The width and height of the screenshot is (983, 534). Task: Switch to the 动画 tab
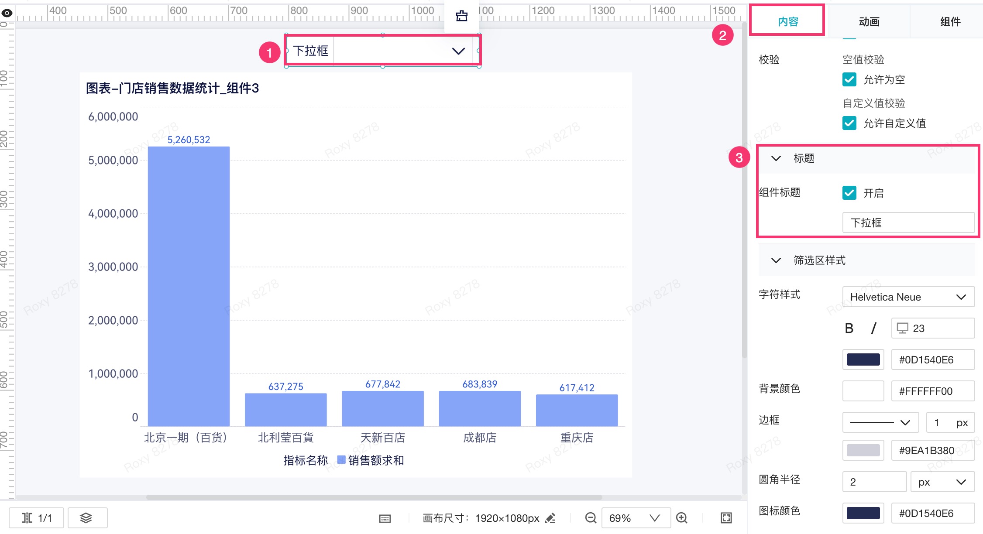pyautogui.click(x=869, y=22)
